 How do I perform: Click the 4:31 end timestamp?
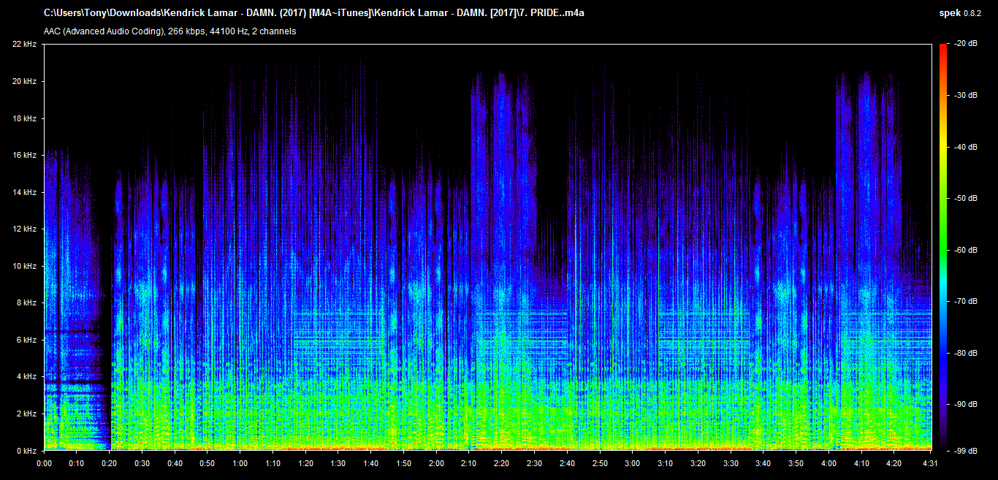(x=929, y=463)
